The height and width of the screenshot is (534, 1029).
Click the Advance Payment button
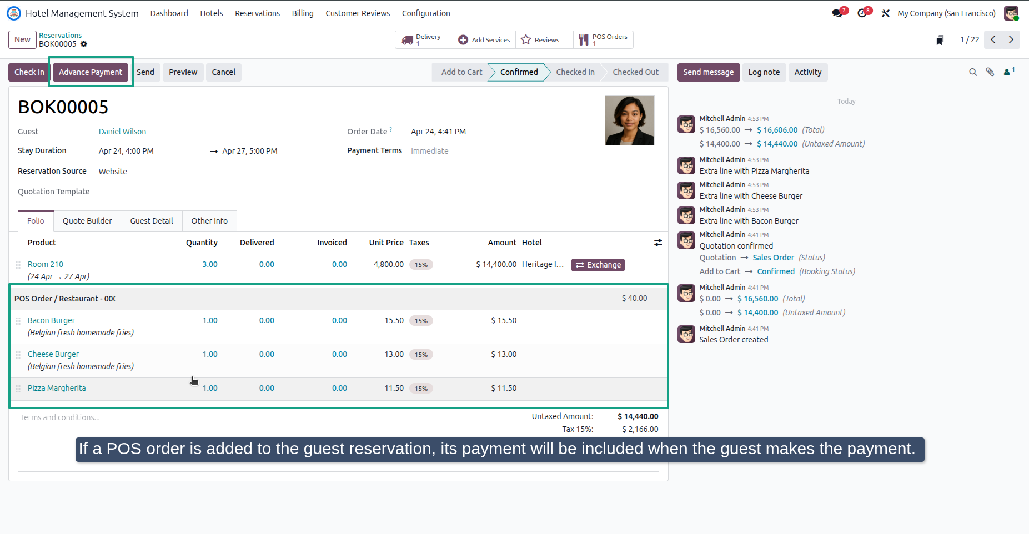point(91,72)
